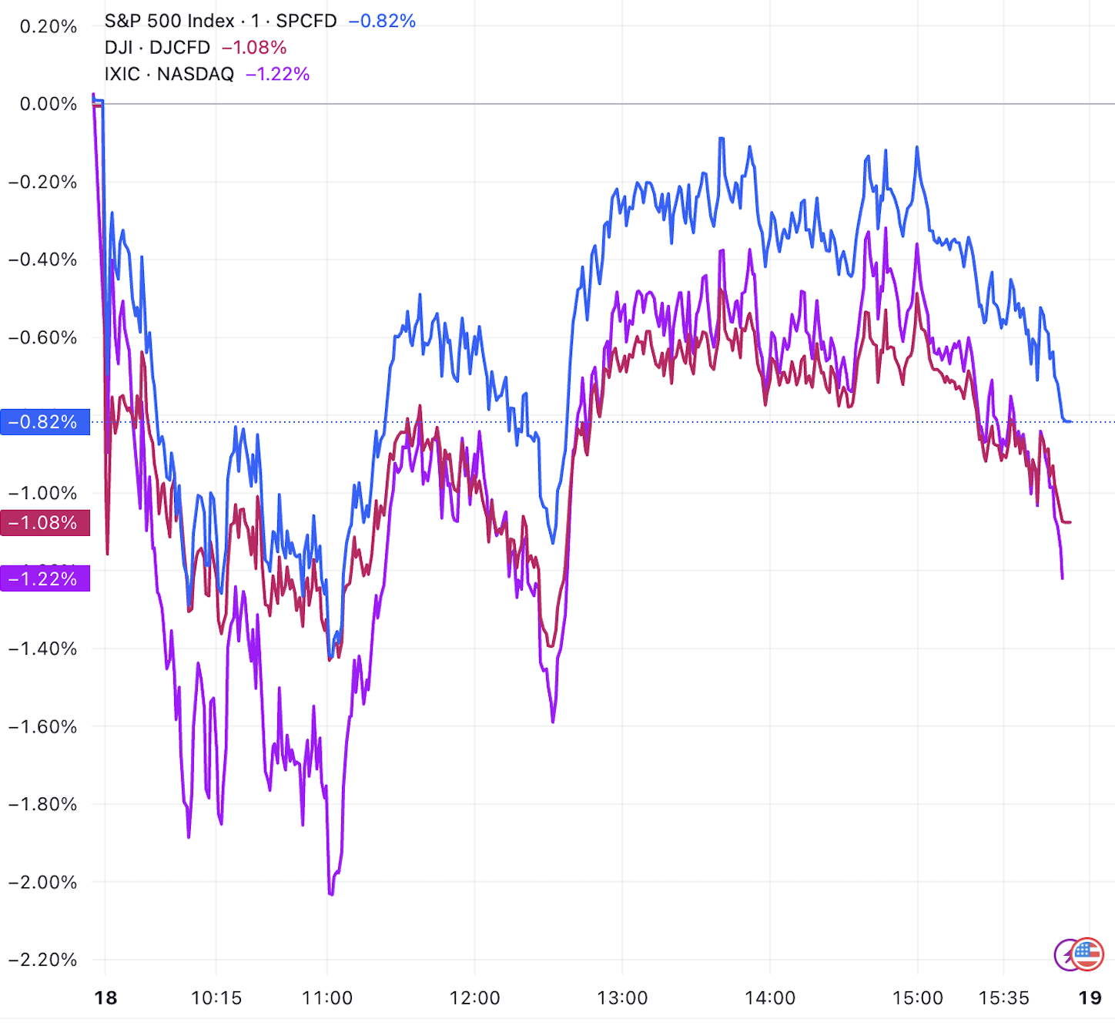Click the 13:00 time axis label
Screen dimensions: 1115x1029
(x=622, y=998)
